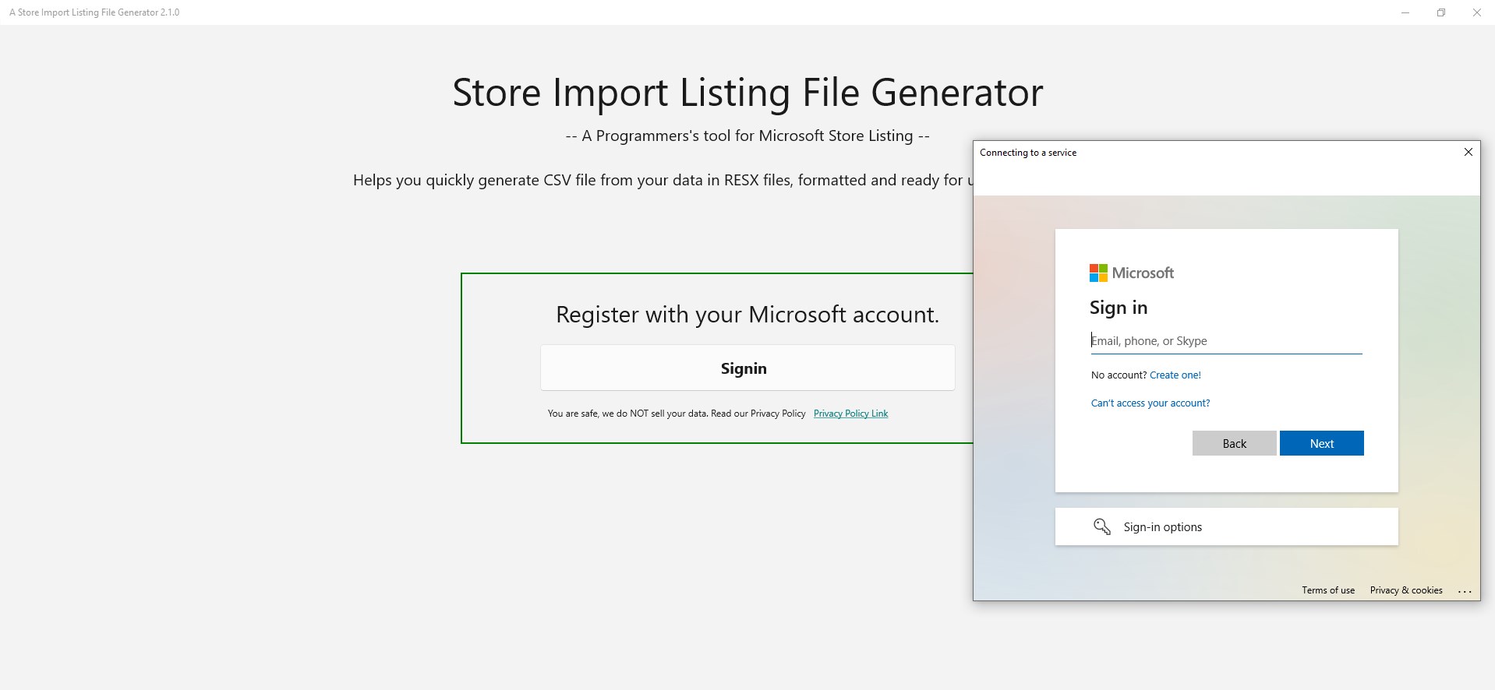
Task: Click the three-dot more options icon
Action: (x=1464, y=591)
